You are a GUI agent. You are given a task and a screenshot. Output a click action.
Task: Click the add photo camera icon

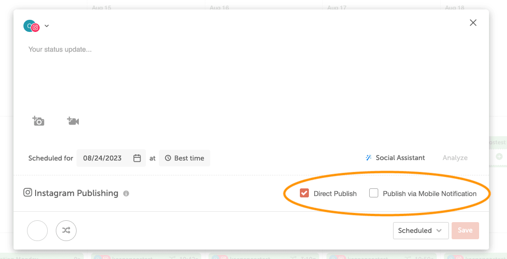pyautogui.click(x=38, y=121)
